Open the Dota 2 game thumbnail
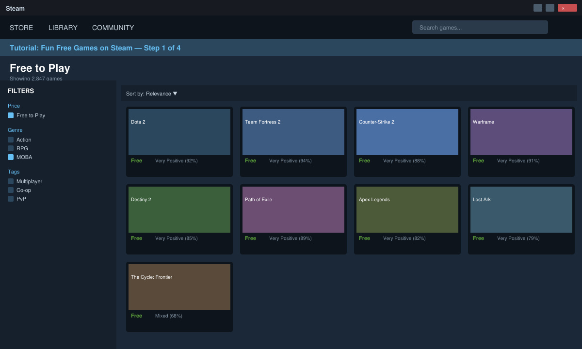 coord(179,132)
